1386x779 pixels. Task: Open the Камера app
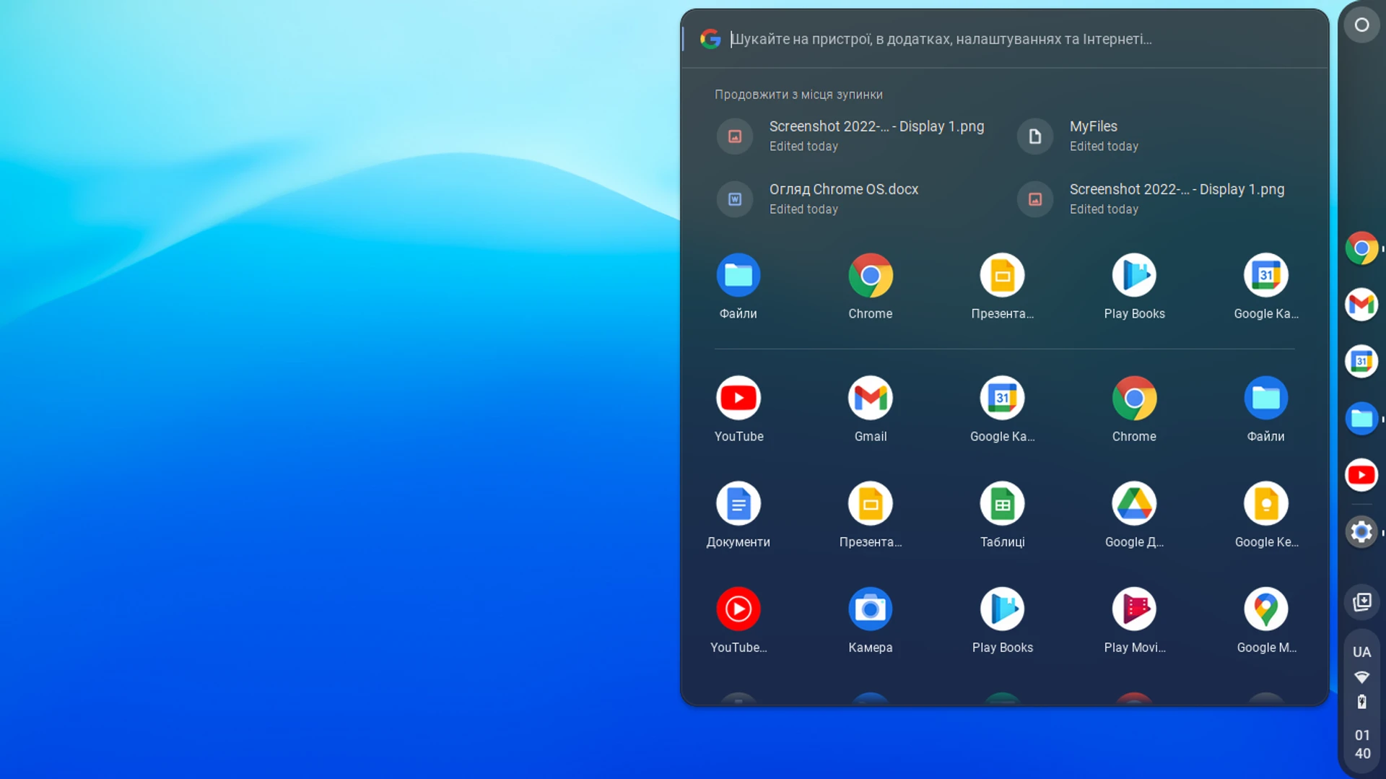[x=870, y=609]
